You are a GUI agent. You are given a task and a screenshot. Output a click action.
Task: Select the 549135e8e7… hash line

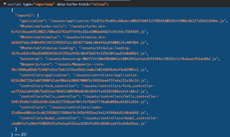pyautogui.click(x=79, y=102)
